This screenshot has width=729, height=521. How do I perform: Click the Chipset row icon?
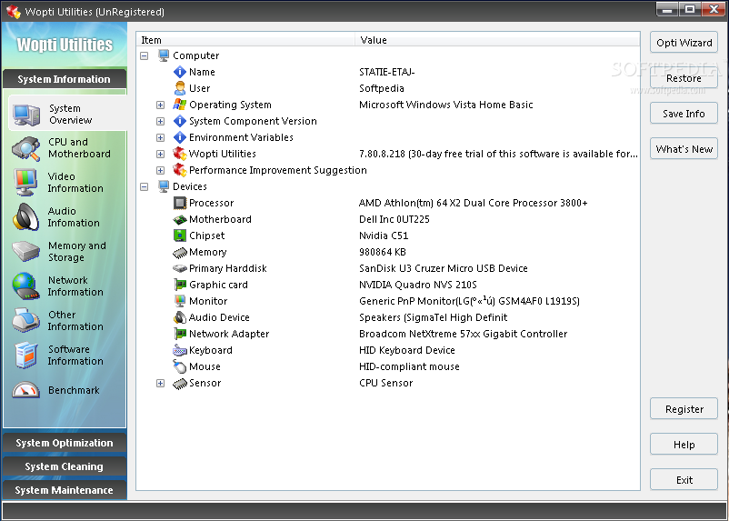[179, 235]
